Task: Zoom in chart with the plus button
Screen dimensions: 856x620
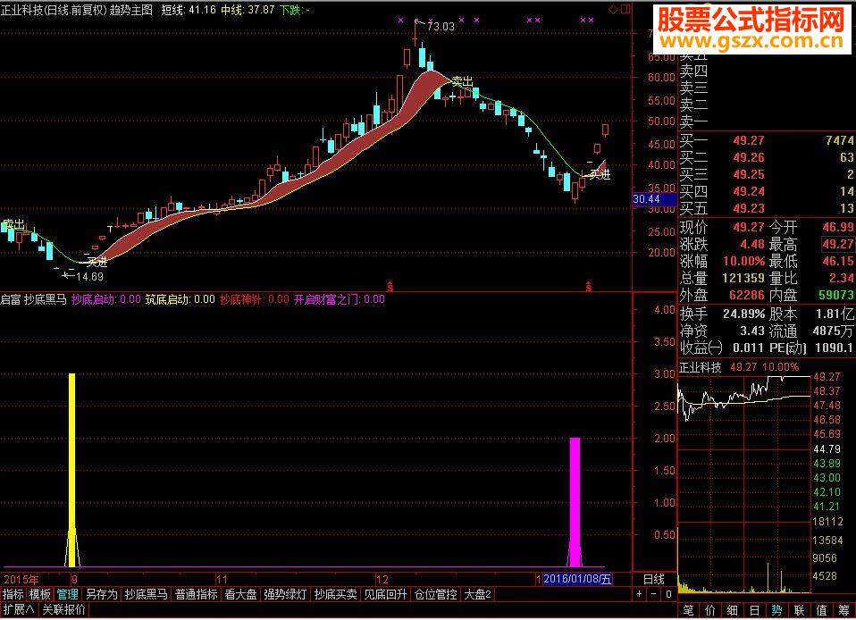Action: pyautogui.click(x=639, y=594)
